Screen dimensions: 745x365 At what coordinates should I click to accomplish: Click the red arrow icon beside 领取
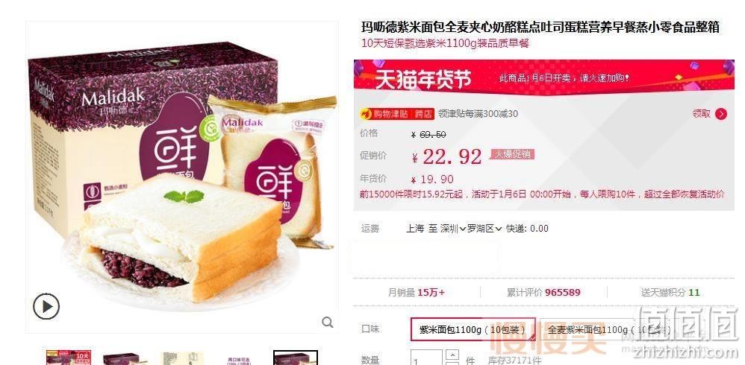pos(721,114)
